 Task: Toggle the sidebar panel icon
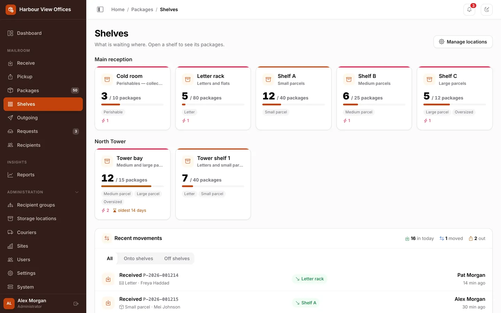pos(100,9)
